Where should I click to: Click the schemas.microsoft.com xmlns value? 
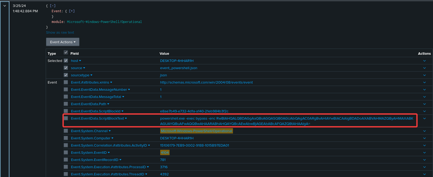pos(206,82)
